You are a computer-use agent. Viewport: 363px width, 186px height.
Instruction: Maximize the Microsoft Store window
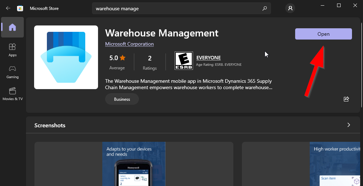(339, 6)
